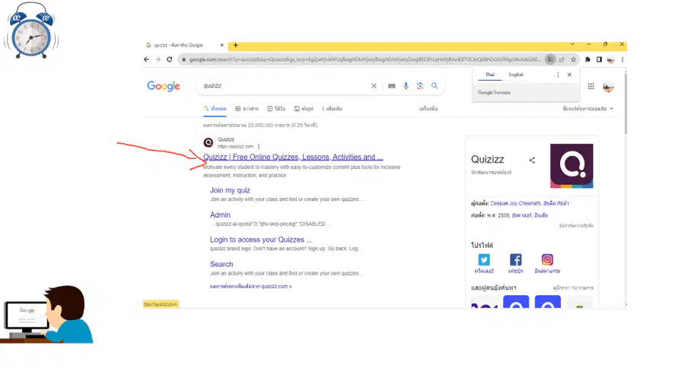Image resolution: width=685 pixels, height=385 pixels.
Task: Click the magnifier search button
Action: (435, 86)
